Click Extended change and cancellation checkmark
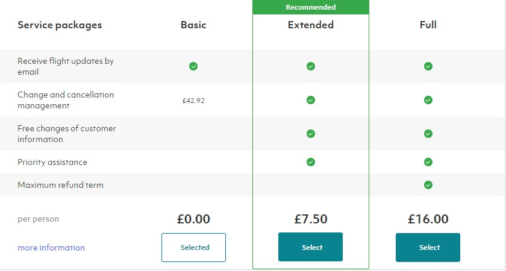The image size is (506, 271). (x=311, y=100)
